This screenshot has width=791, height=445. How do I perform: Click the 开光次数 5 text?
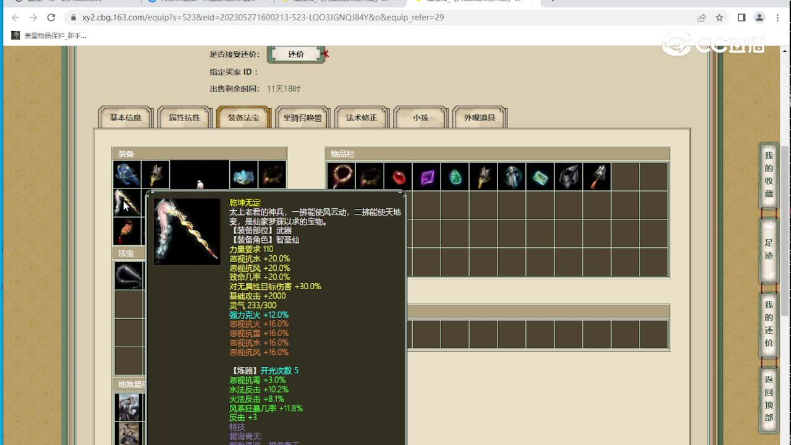pyautogui.click(x=279, y=371)
